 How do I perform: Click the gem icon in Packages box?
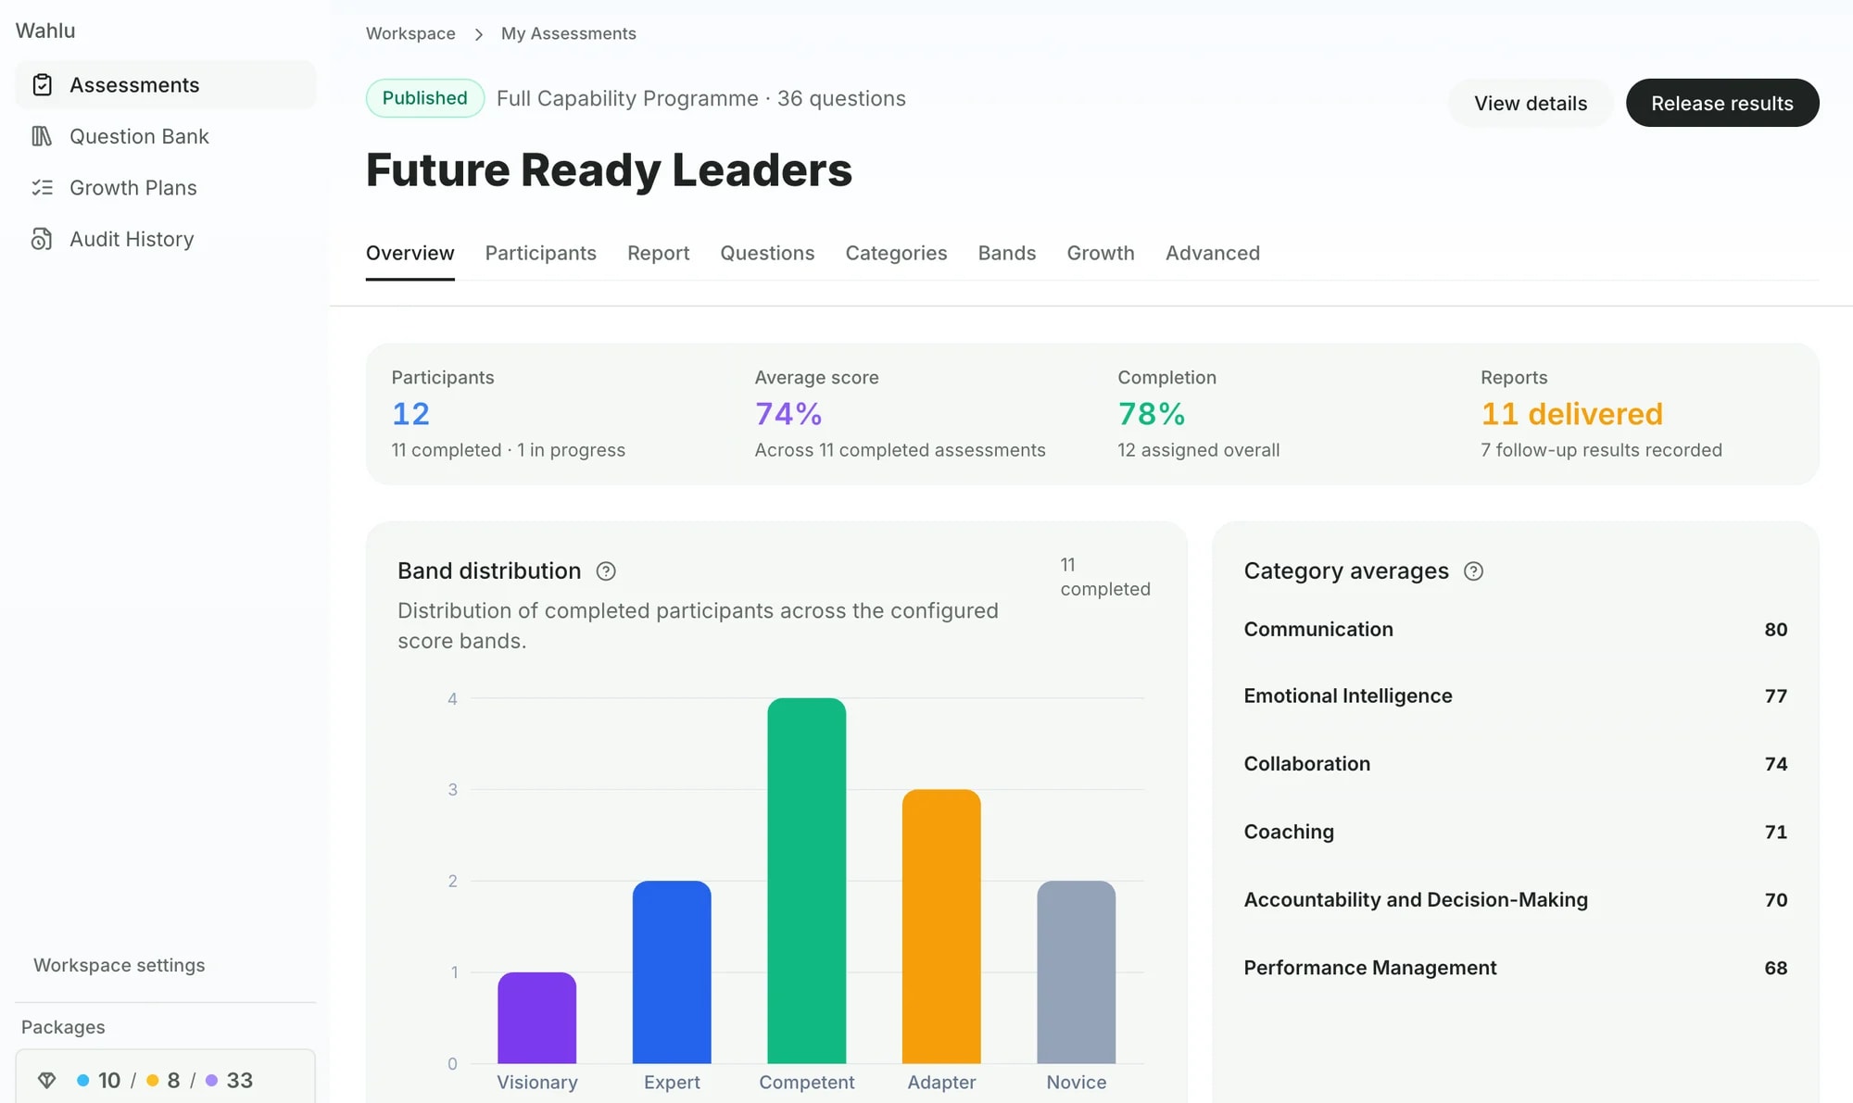(x=47, y=1080)
